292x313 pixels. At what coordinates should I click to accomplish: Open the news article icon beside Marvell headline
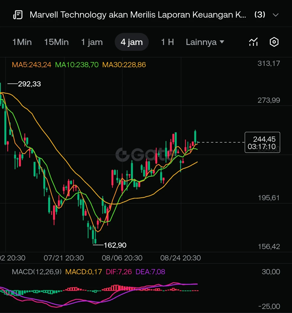coord(18,15)
